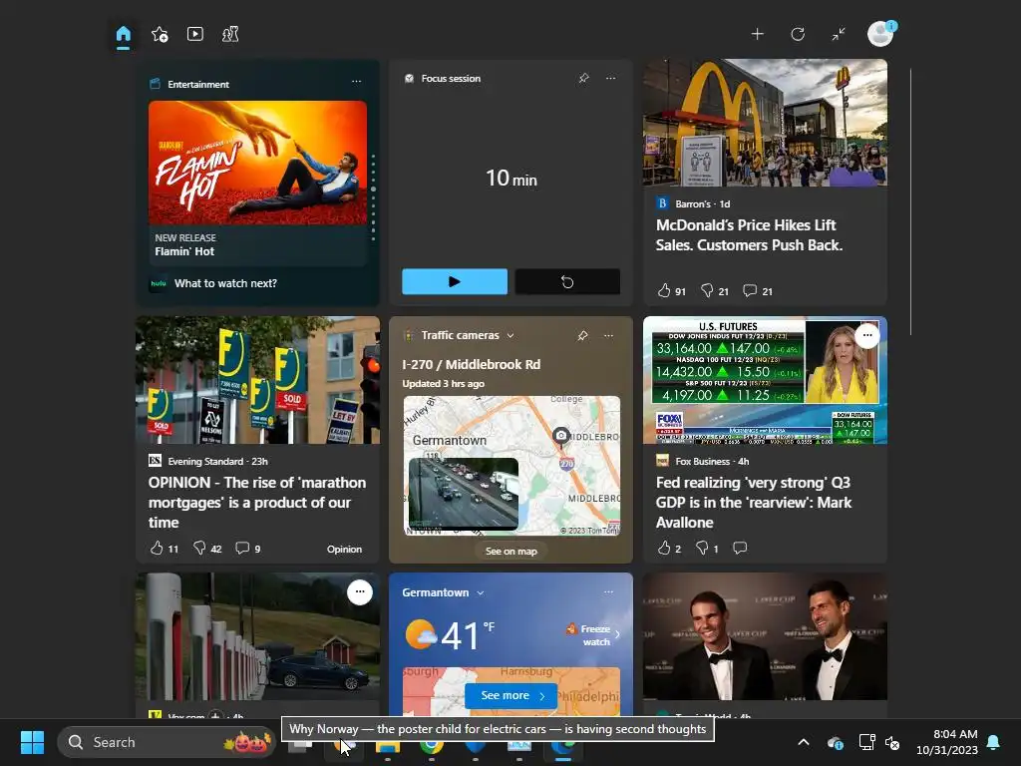Open Traffic cameras more options
The image size is (1021, 766).
[608, 335]
